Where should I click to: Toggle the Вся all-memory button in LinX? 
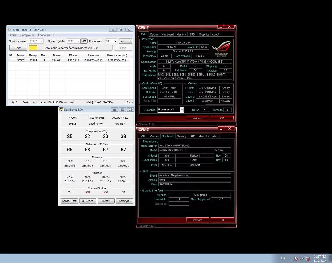click(x=84, y=41)
